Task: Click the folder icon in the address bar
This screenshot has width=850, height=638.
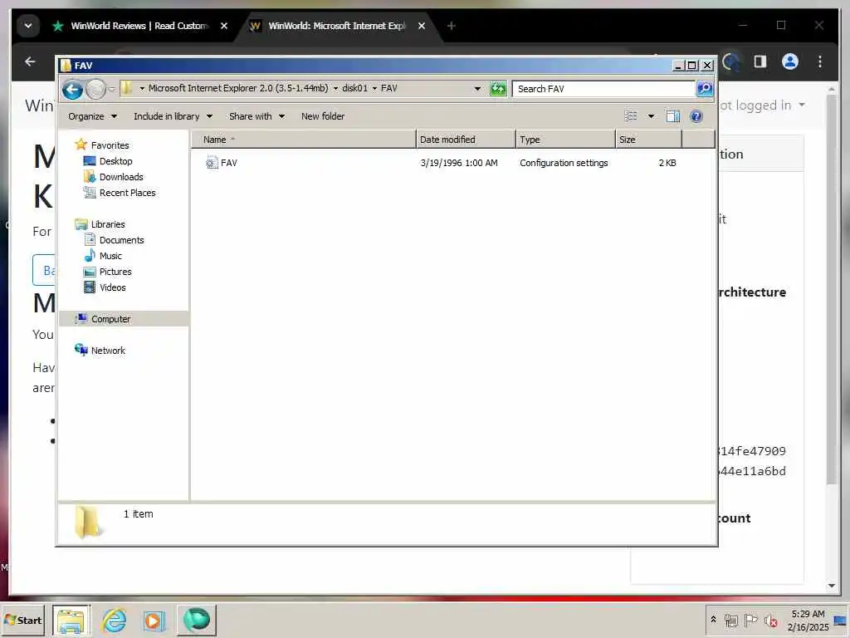Action: 127,88
